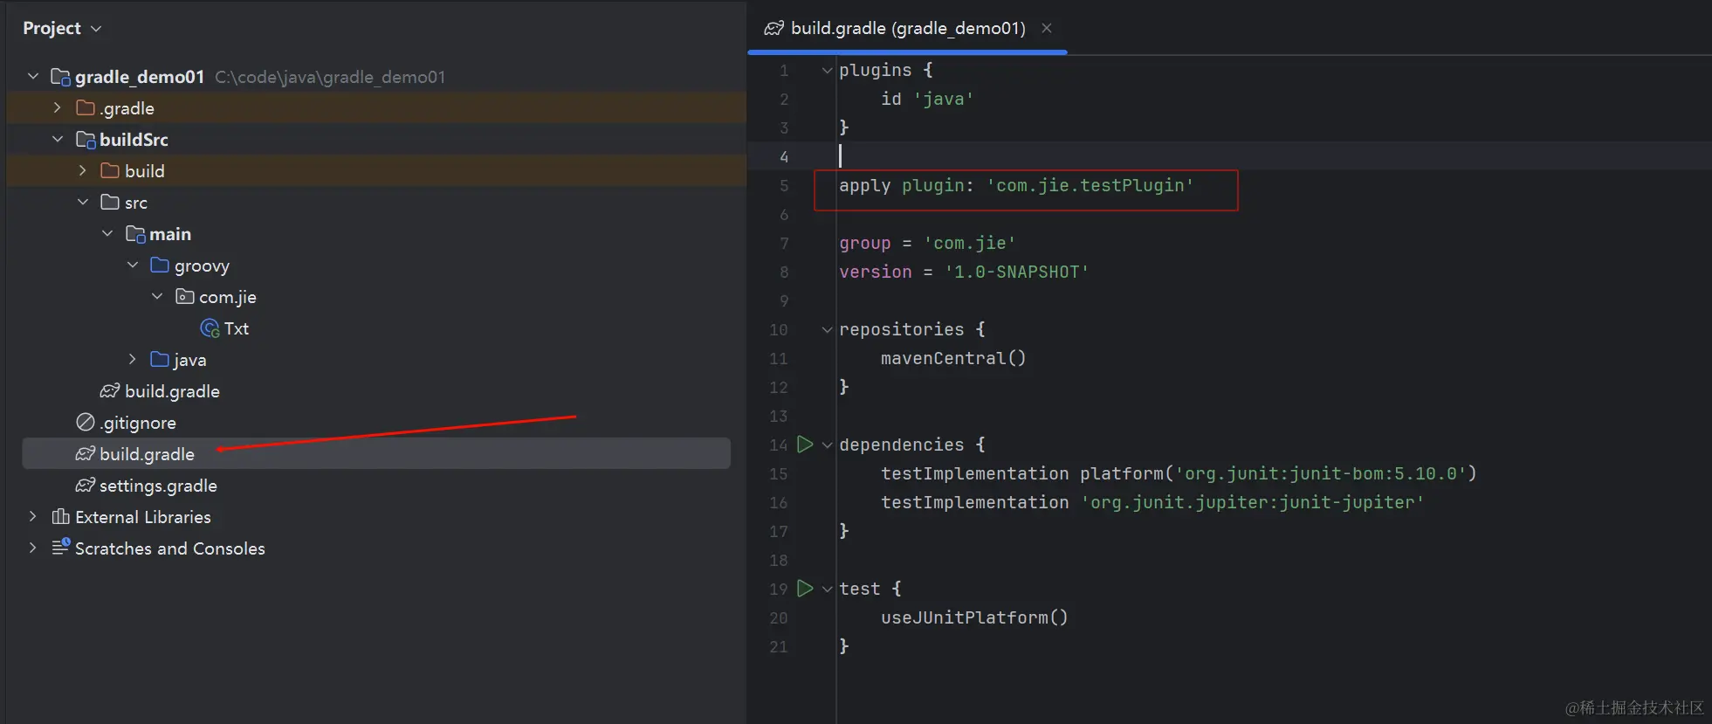Close the build.gradle editor tab
Screen dimensions: 1712x724
click(x=1047, y=29)
